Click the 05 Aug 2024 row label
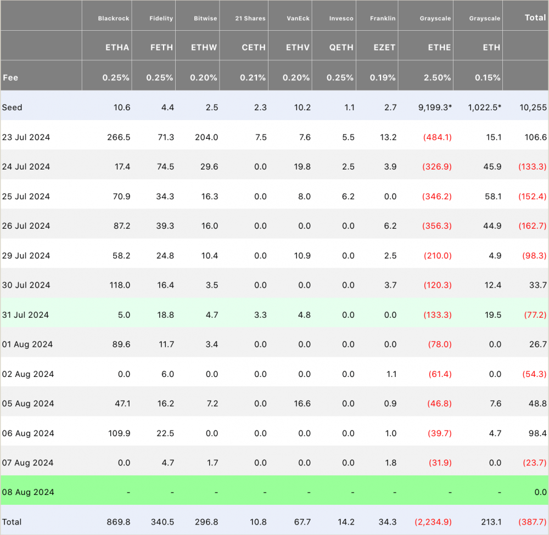Image resolution: width=549 pixels, height=535 pixels. pyautogui.click(x=28, y=403)
